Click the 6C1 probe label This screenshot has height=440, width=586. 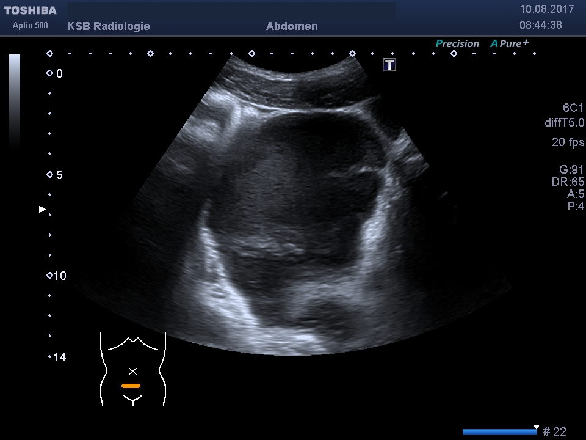tap(573, 108)
